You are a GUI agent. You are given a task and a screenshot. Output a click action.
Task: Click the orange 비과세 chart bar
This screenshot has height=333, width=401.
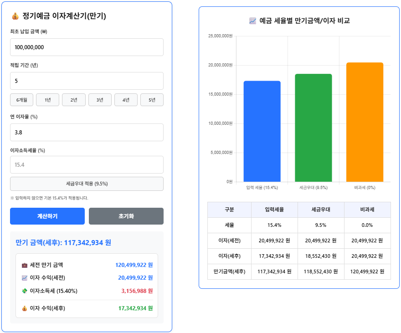coord(365,123)
